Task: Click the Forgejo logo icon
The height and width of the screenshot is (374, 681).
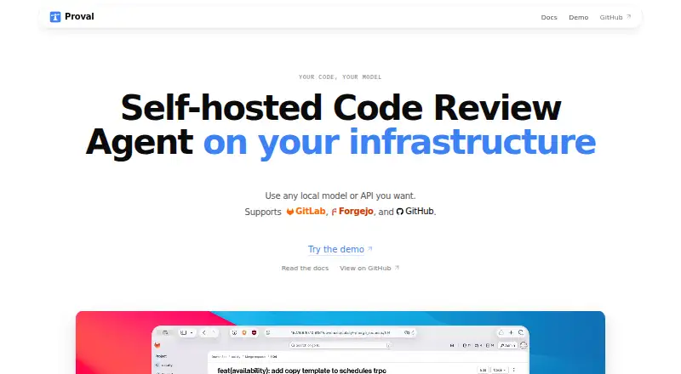Action: [x=334, y=212]
